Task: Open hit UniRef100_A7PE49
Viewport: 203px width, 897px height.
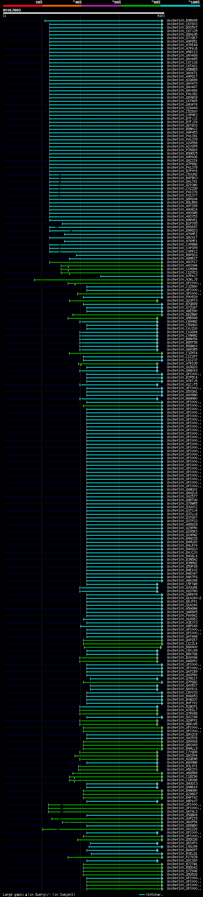Action: point(182,45)
